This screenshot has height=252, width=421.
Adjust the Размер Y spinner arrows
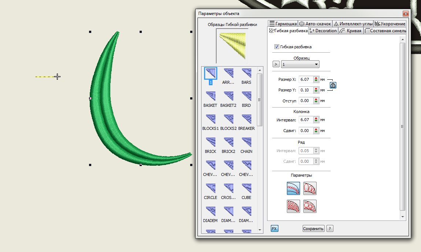(316, 90)
